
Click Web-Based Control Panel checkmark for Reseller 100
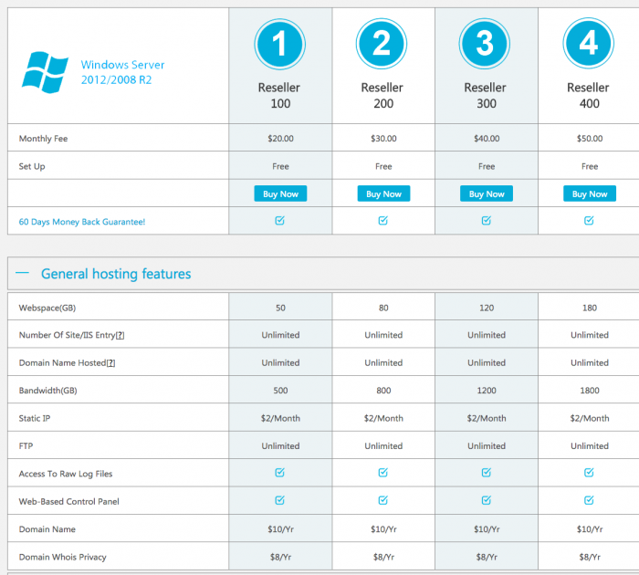tap(280, 500)
